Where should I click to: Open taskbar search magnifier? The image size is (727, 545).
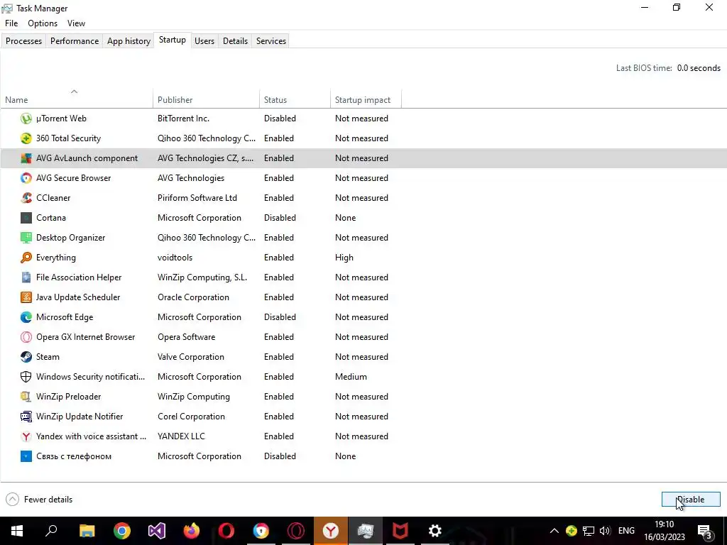pos(51,531)
